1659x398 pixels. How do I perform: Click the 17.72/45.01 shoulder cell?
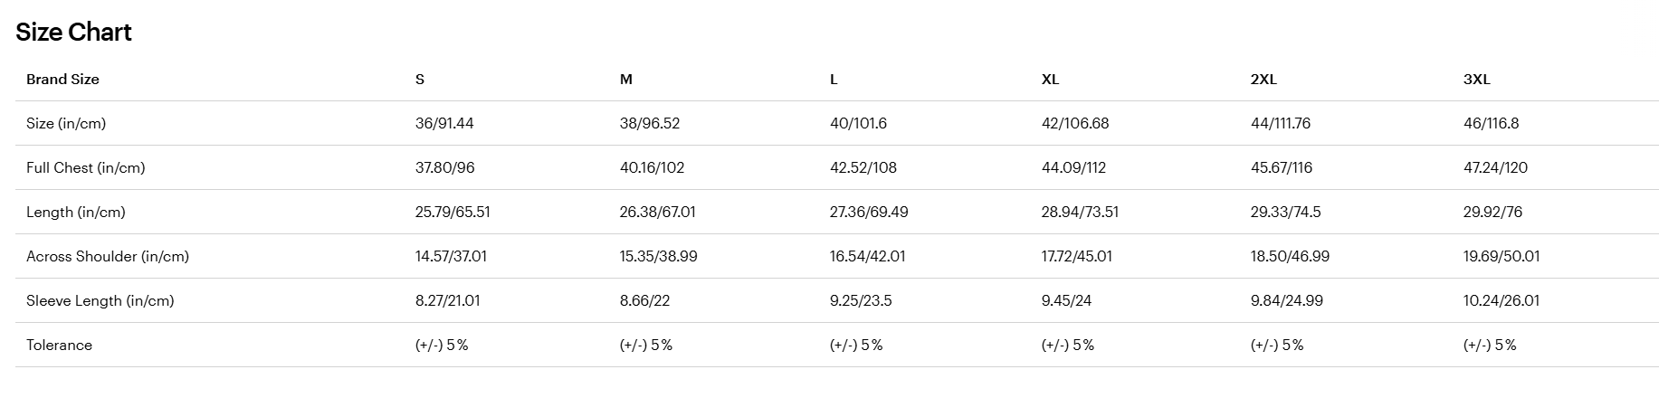click(x=1077, y=256)
